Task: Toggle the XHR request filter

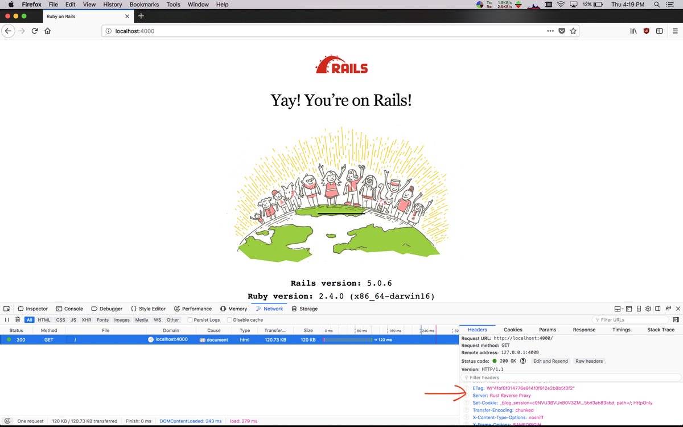Action: coord(87,320)
